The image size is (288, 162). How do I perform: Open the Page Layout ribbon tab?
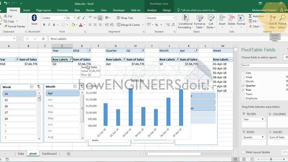pyautogui.click(x=43, y=10)
